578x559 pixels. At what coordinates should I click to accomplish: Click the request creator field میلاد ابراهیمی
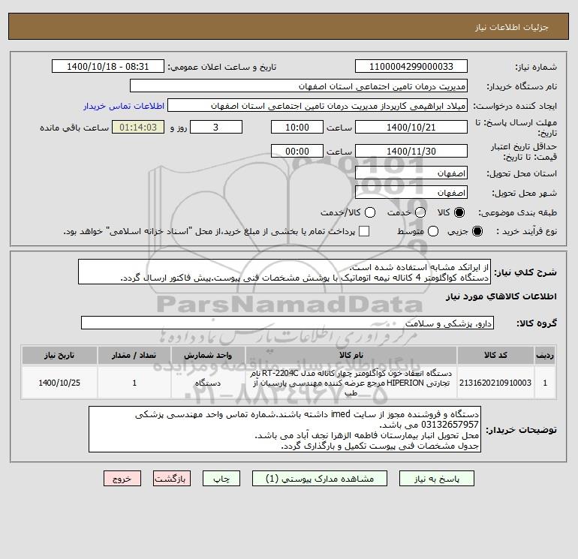point(318,105)
